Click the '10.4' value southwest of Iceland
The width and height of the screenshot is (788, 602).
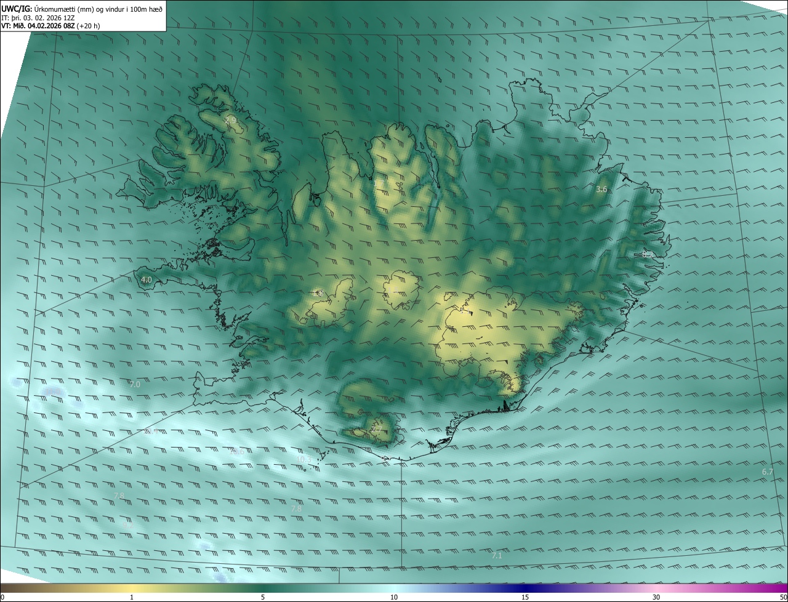click(x=150, y=431)
